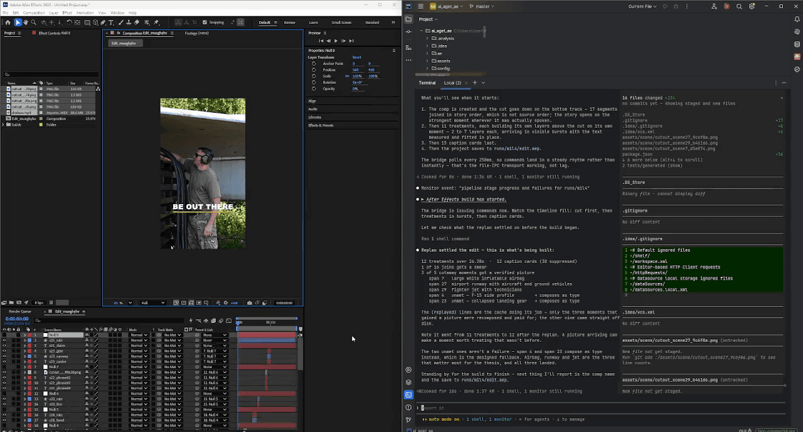Image resolution: width=803 pixels, height=432 pixels.
Task: Open Structure tool window in IDE sidebar
Action: [x=408, y=48]
